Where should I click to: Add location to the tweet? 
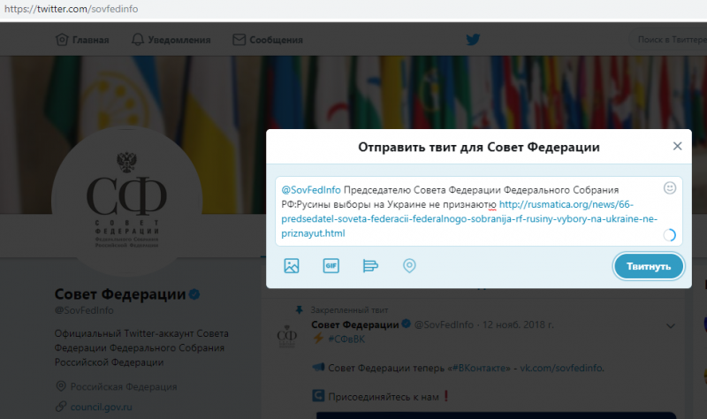coord(409,266)
